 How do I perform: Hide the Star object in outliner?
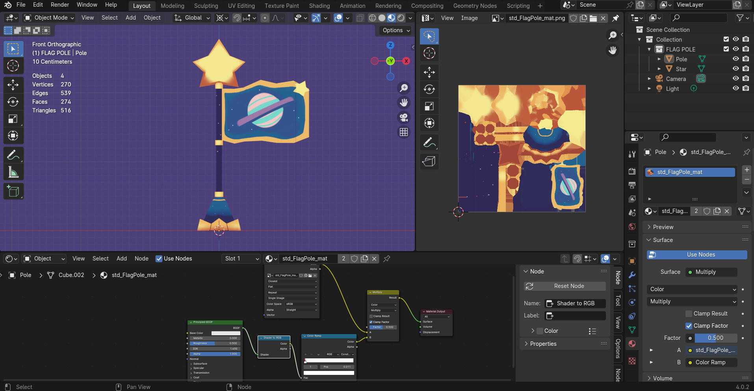click(x=735, y=69)
